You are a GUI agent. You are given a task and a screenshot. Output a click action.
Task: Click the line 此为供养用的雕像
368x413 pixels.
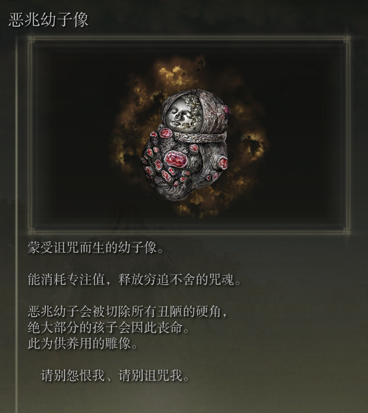point(83,344)
